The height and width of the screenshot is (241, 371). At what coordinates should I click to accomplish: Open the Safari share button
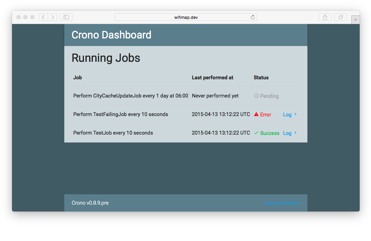coord(325,17)
